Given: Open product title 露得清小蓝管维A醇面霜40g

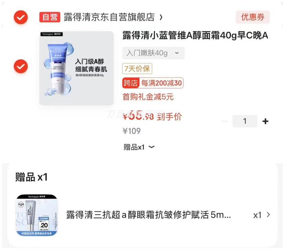Looking at the screenshot, I should click(195, 35).
